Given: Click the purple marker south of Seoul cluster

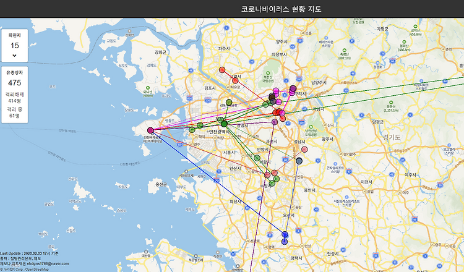Looking at the screenshot, I should tap(275, 122).
